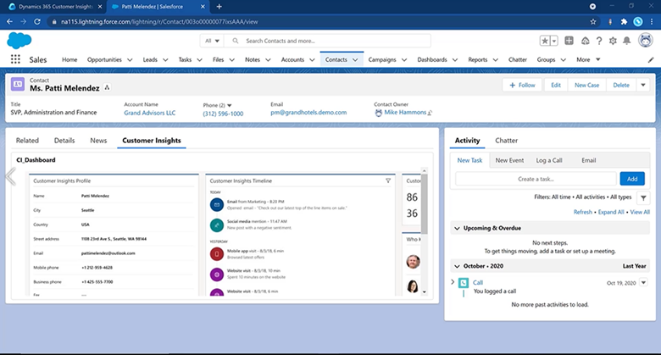
Task: Click the Call activity icon
Action: coord(464,283)
